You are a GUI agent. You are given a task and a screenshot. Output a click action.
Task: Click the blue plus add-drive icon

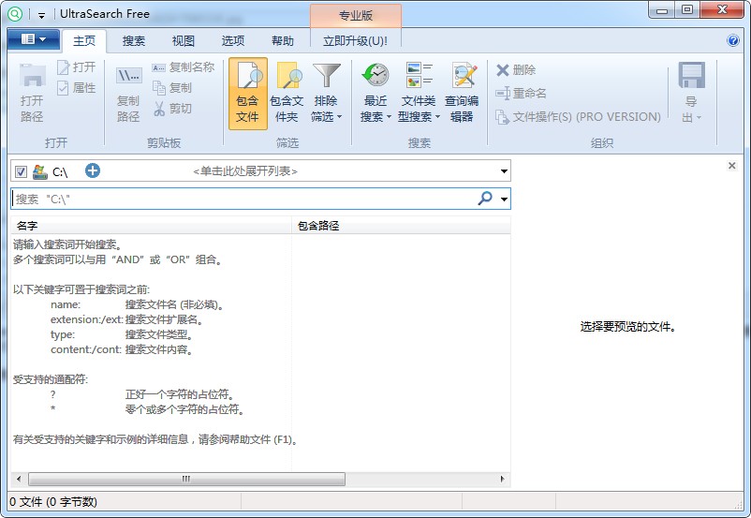[93, 170]
